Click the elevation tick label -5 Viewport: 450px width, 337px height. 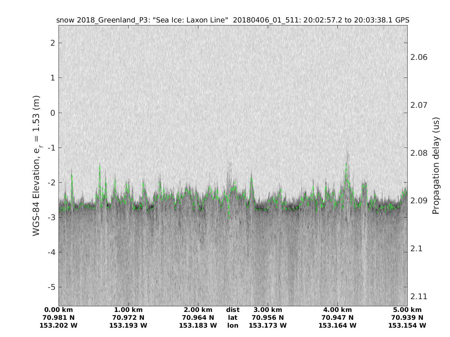coord(51,287)
